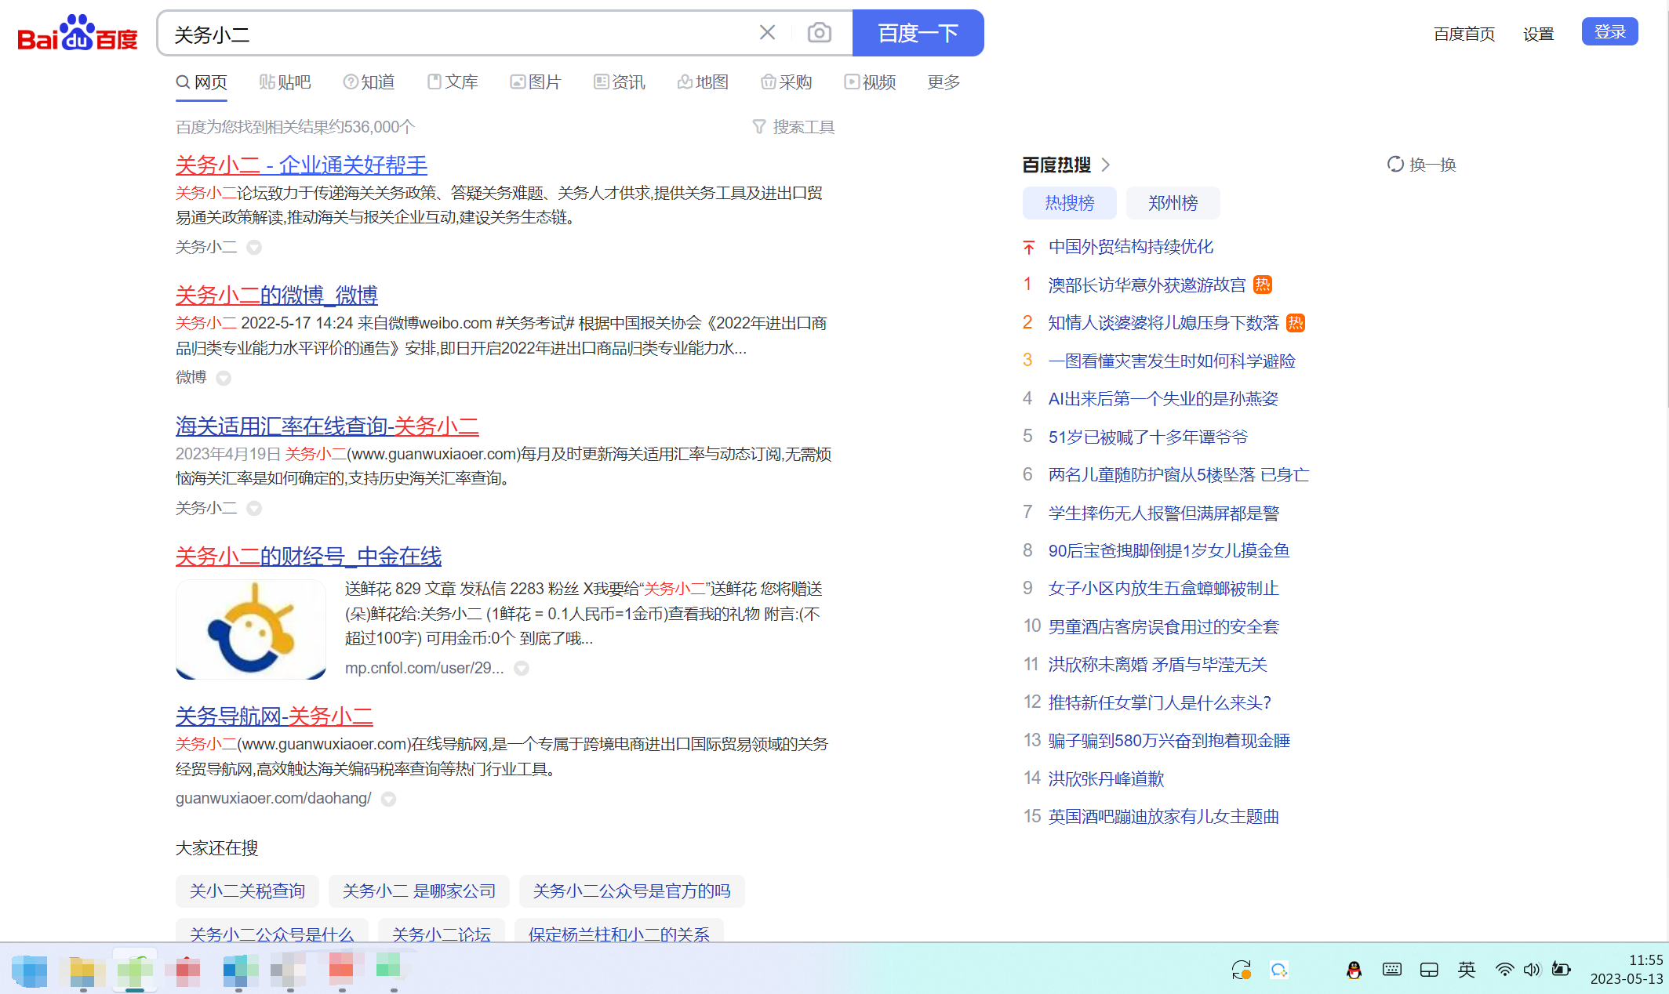
Task: Open hot topic 澳部长访华意外获邀游故宫
Action: point(1147,285)
